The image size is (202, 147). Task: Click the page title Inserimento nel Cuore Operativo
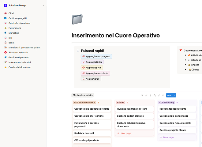point(116,36)
